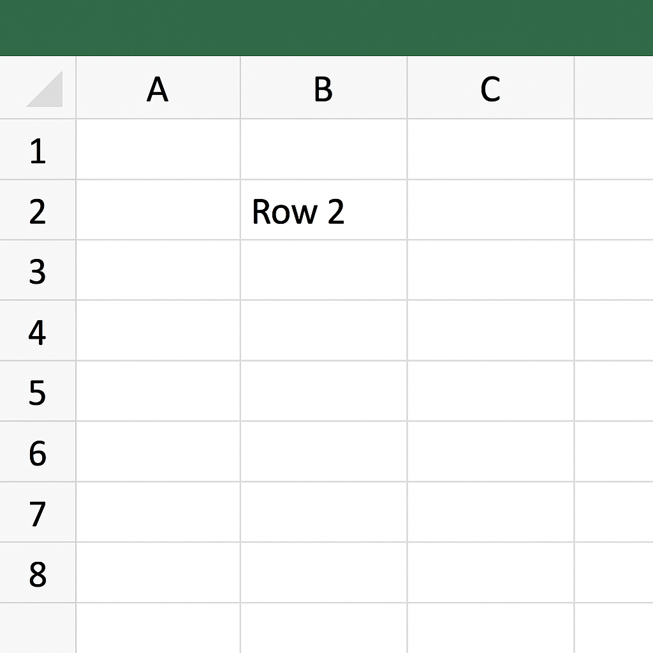Select cell A7
Image resolution: width=653 pixels, height=653 pixels.
tap(158, 512)
